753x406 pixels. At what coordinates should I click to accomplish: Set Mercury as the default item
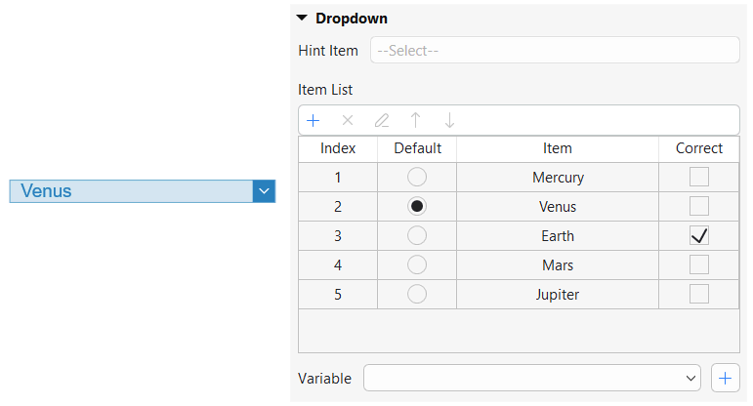coord(417,178)
